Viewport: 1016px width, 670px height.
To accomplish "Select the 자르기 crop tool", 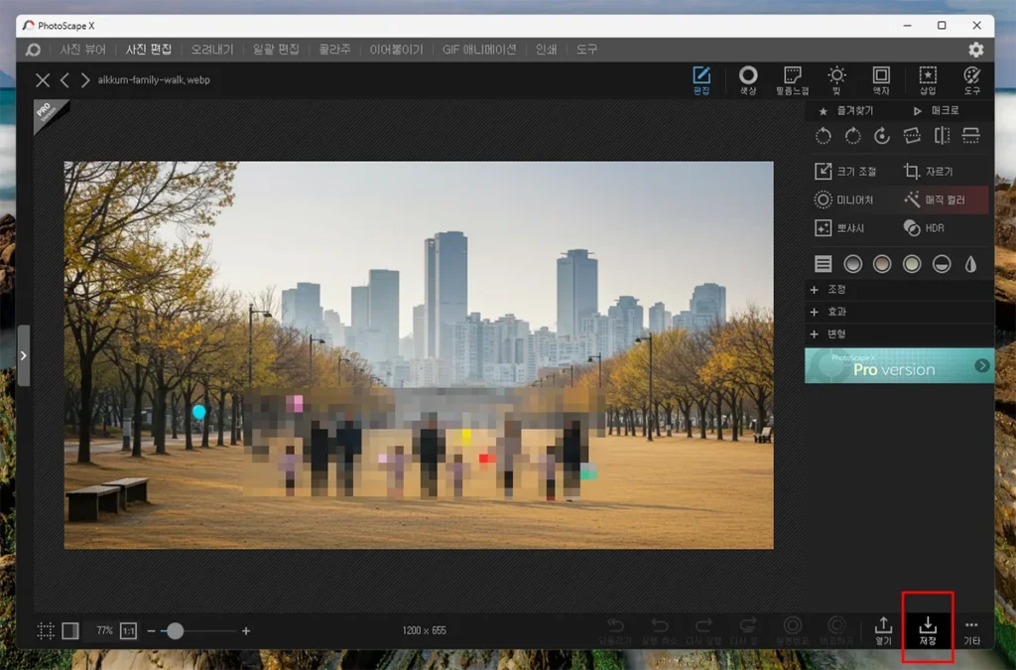I will [928, 172].
